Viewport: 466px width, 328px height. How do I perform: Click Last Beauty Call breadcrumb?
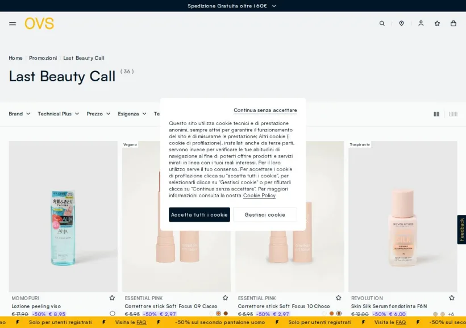(84, 58)
